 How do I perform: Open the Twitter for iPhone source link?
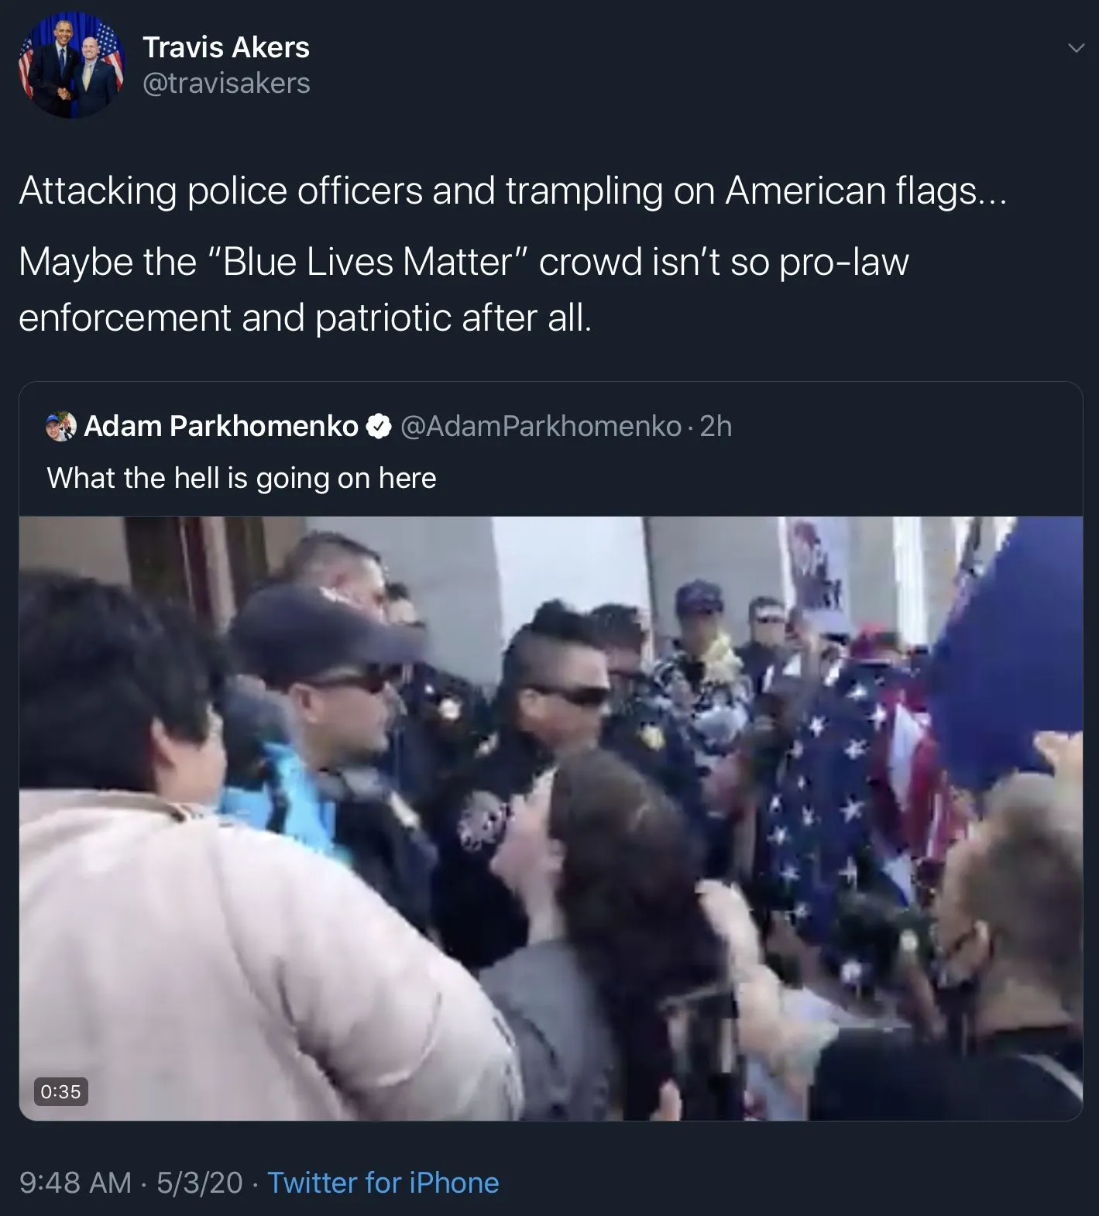383,1183
